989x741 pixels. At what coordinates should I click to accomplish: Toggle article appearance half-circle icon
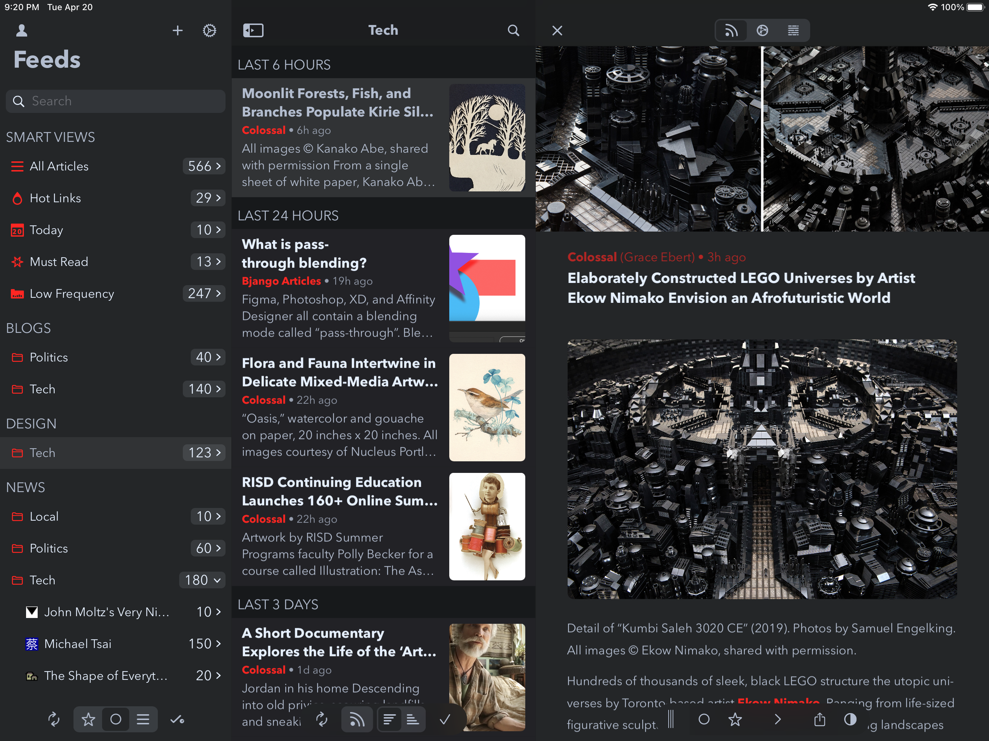coord(850,720)
